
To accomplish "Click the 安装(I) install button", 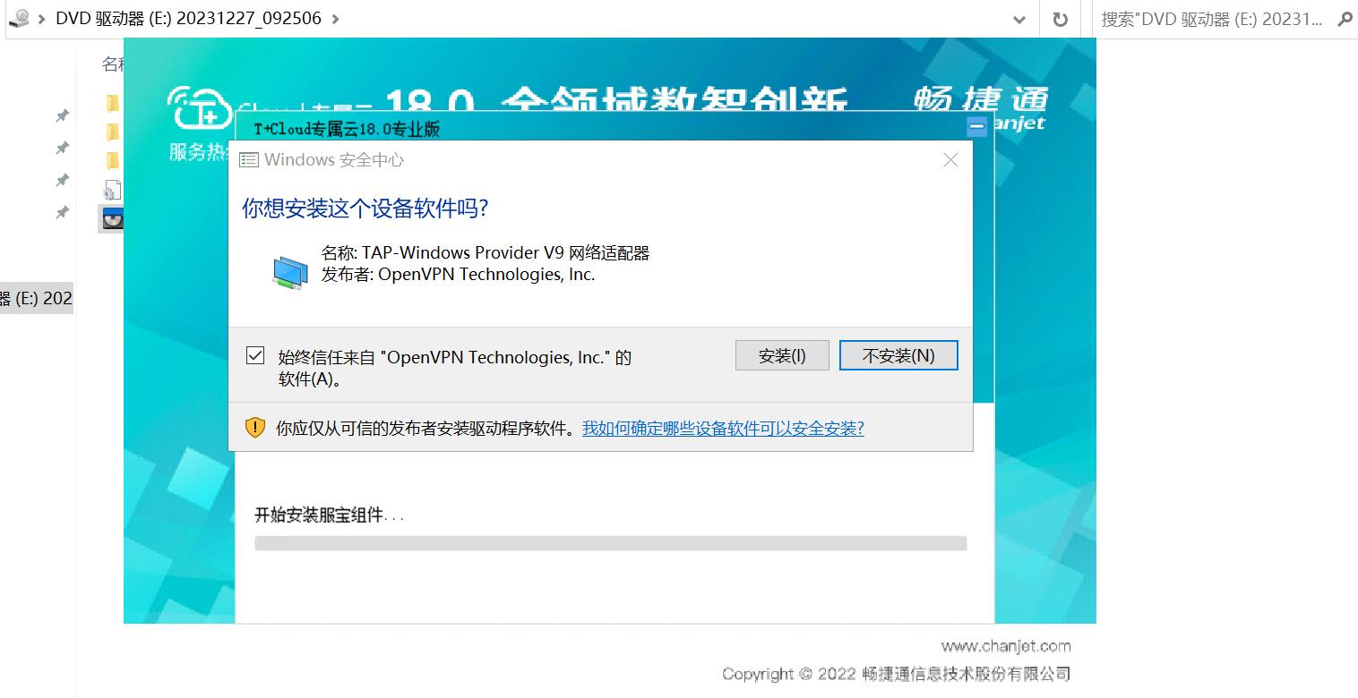I will pyautogui.click(x=781, y=355).
